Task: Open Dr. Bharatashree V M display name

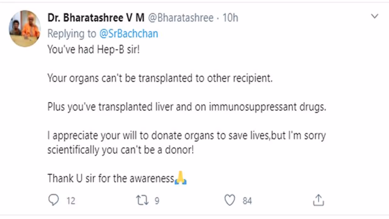Action: [x=96, y=18]
